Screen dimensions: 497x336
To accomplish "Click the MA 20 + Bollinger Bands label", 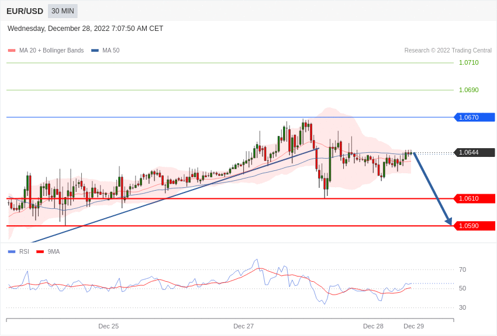I will click(x=51, y=51).
